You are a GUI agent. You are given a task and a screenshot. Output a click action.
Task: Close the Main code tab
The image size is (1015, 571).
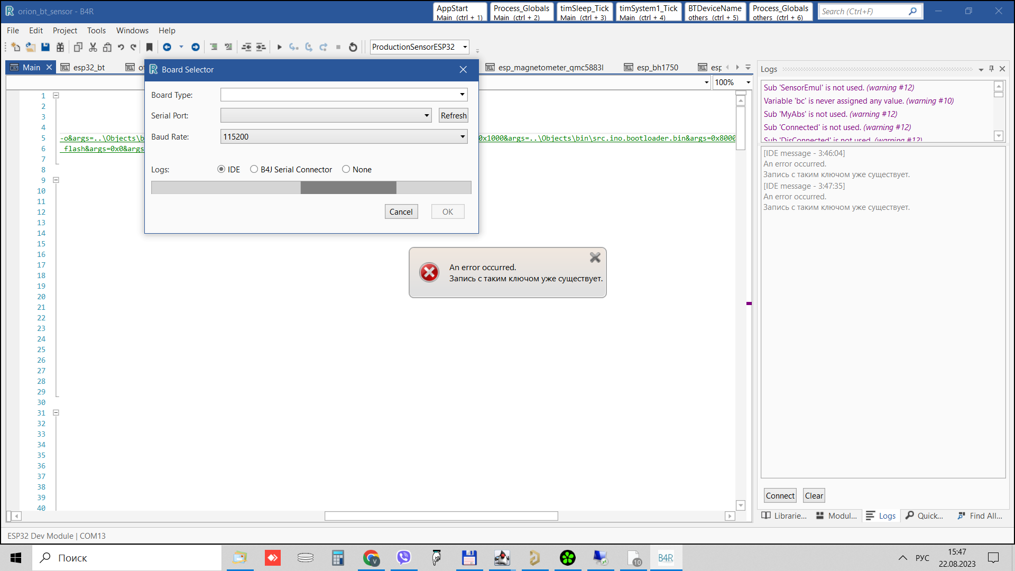tap(49, 67)
